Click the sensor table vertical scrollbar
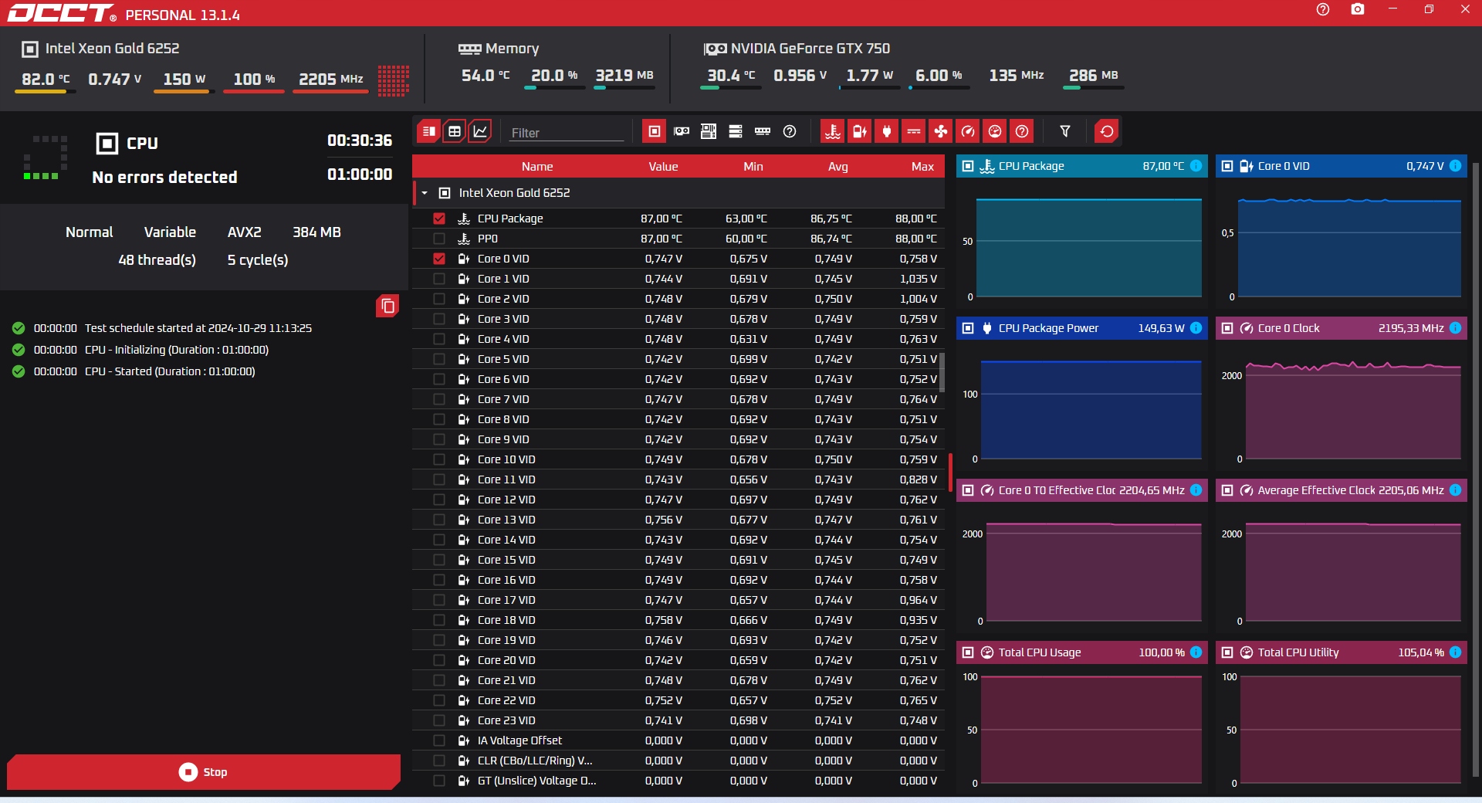1482x803 pixels. (x=942, y=373)
